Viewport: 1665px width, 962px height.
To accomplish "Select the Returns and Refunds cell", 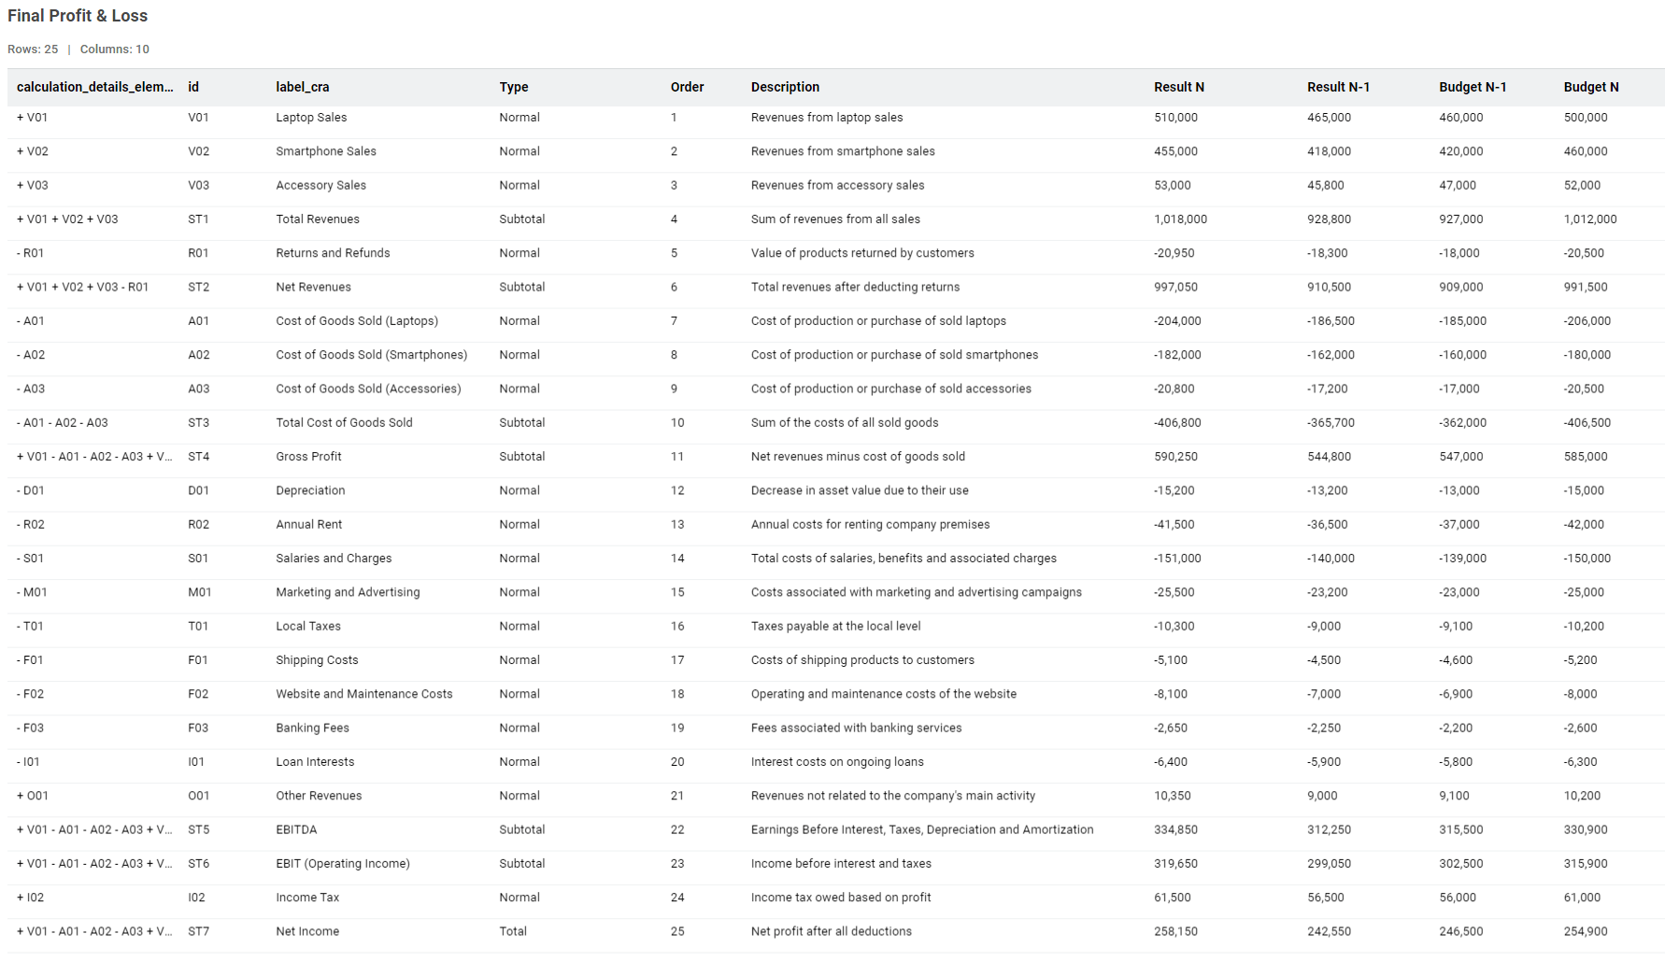I will pyautogui.click(x=333, y=253).
